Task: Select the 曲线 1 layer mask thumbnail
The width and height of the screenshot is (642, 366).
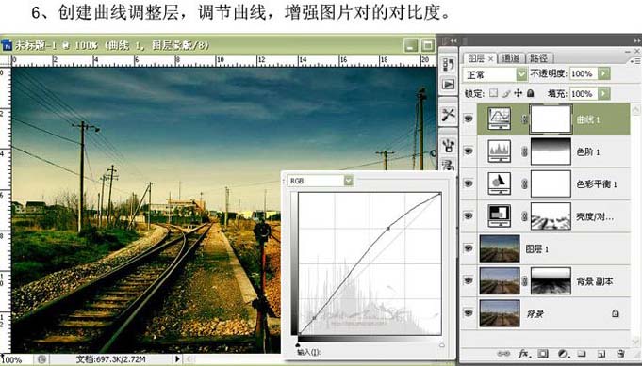Action: point(551,119)
